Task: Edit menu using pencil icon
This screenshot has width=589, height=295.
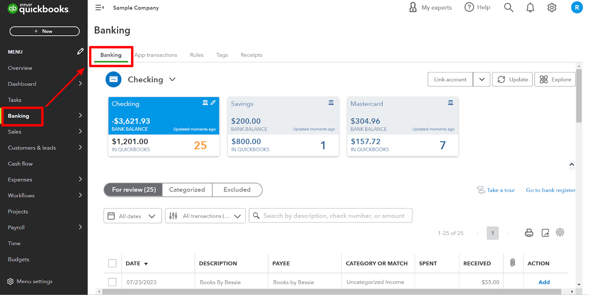Action: click(x=80, y=51)
